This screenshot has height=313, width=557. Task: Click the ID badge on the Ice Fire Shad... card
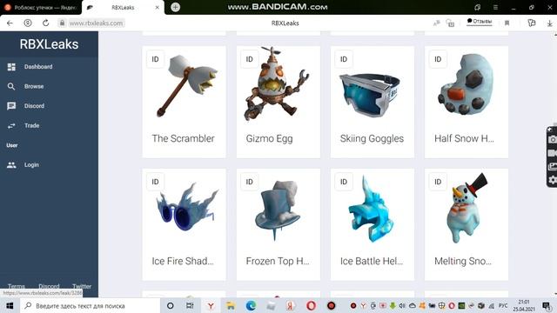tap(155, 182)
